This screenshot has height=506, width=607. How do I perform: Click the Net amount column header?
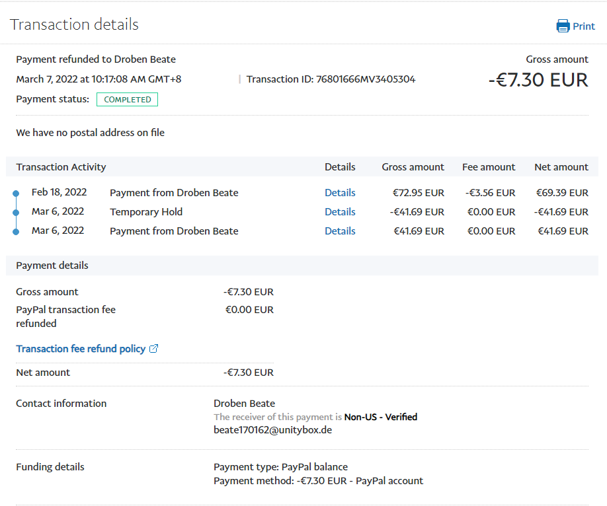(x=561, y=167)
